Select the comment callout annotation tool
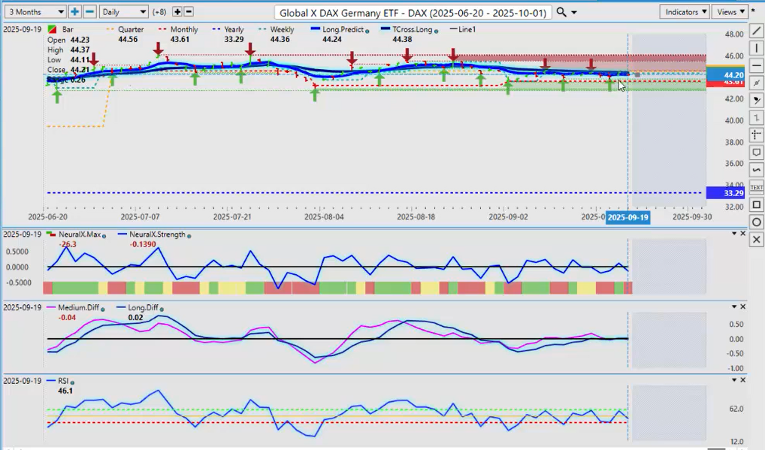The height and width of the screenshot is (450, 765). [x=756, y=153]
